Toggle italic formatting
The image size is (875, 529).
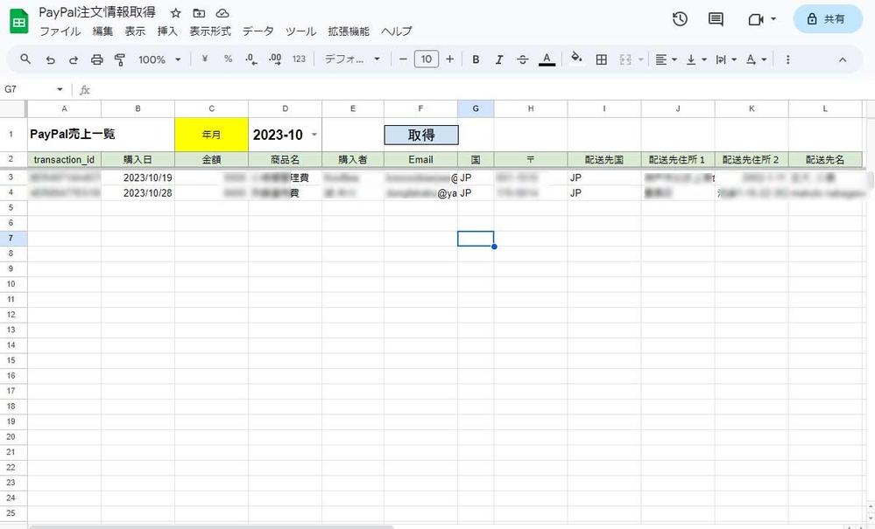pos(499,59)
